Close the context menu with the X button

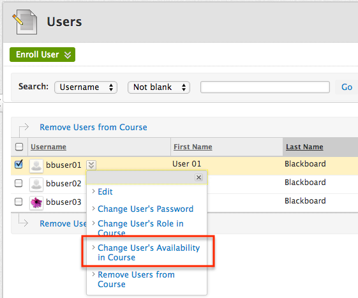pos(199,177)
